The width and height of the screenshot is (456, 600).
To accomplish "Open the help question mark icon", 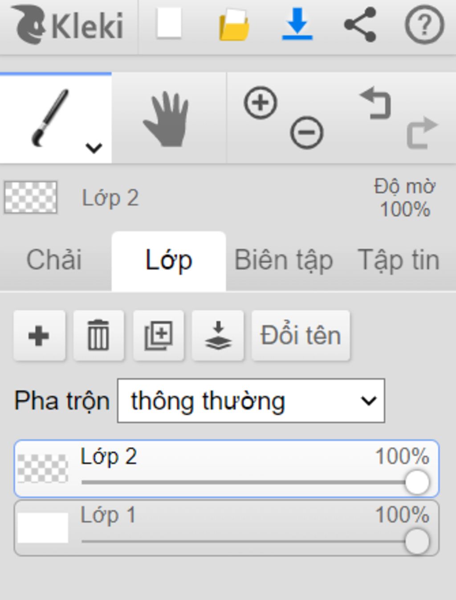I will pyautogui.click(x=424, y=25).
